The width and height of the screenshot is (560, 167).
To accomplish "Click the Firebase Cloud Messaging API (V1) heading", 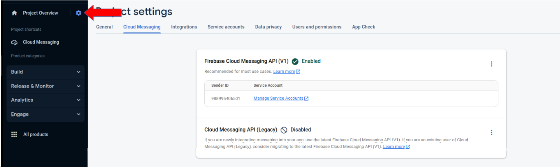I will tap(246, 61).
